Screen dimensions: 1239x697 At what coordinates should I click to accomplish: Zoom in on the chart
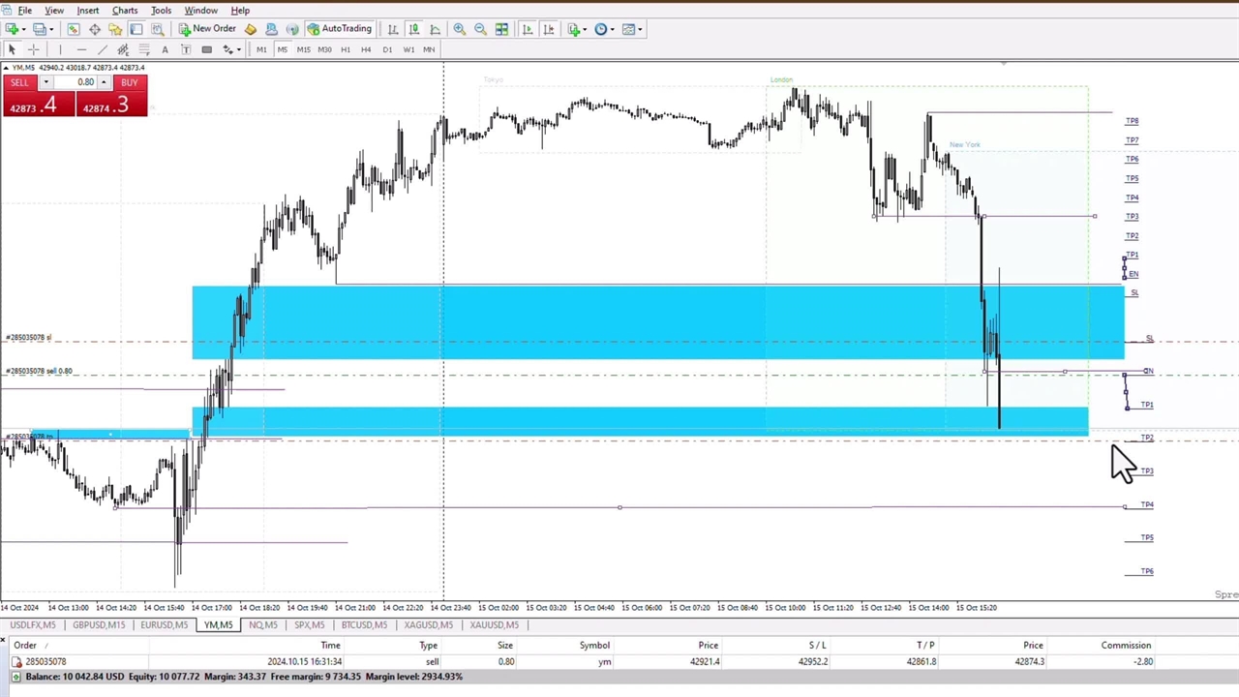point(459,29)
